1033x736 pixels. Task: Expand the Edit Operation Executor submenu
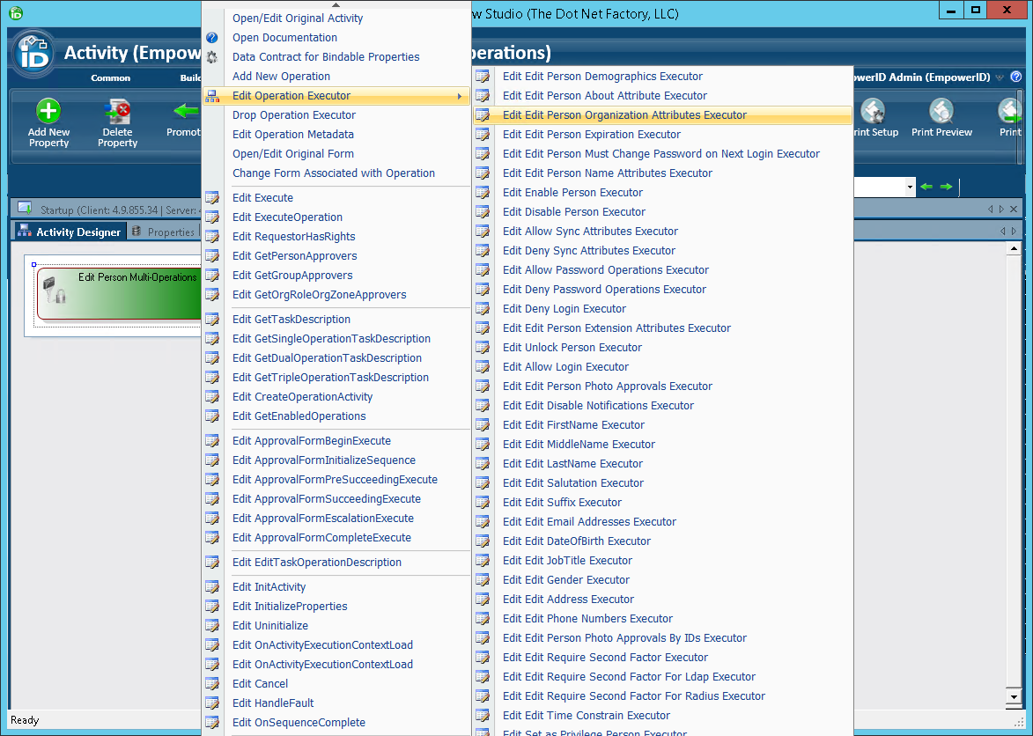pos(291,95)
